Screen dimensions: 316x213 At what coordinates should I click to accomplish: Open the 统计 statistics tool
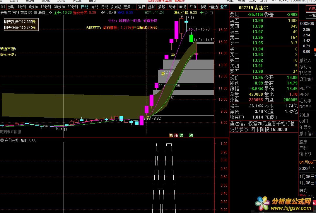coord(172,7)
